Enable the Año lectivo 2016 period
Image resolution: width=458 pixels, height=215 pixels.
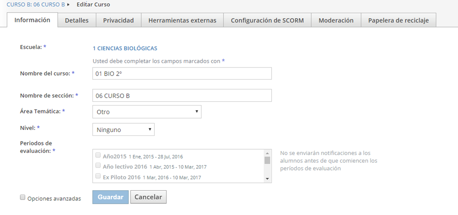click(98, 165)
